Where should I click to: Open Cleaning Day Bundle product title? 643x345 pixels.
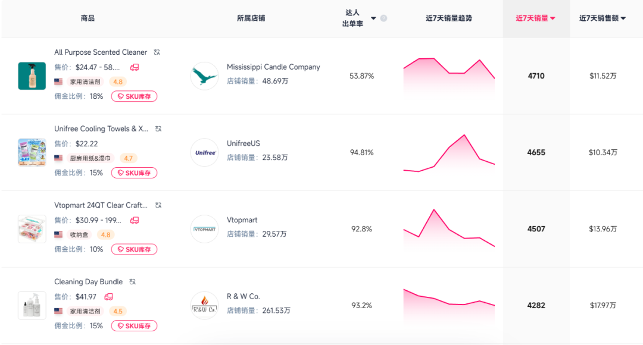point(88,281)
